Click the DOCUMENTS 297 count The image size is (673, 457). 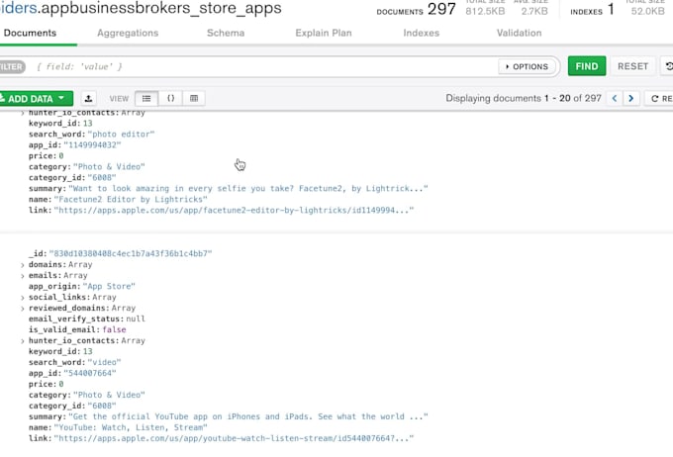point(416,10)
